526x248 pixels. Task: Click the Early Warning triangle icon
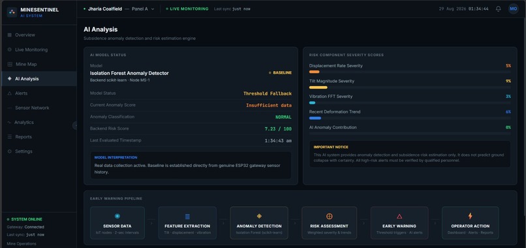tap(399, 217)
